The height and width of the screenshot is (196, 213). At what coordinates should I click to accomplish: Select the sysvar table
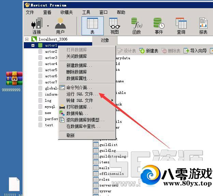tap(105, 191)
